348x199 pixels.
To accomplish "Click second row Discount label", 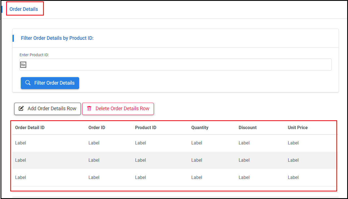I will click(x=244, y=160).
